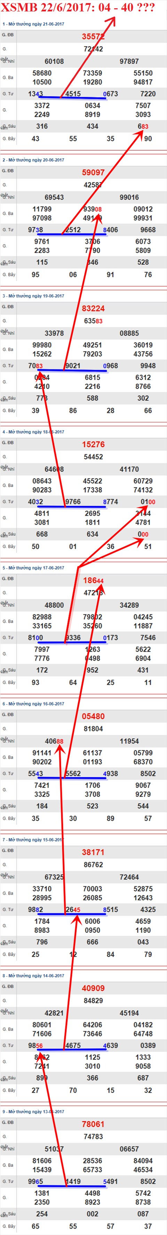Select special prize number 18644

point(93,580)
